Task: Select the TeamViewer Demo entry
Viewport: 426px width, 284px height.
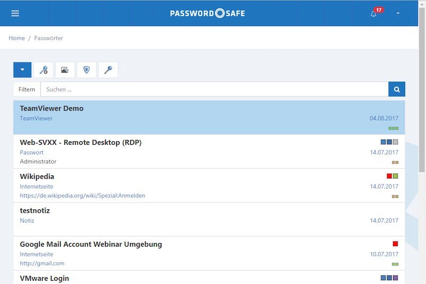Action: [x=209, y=117]
